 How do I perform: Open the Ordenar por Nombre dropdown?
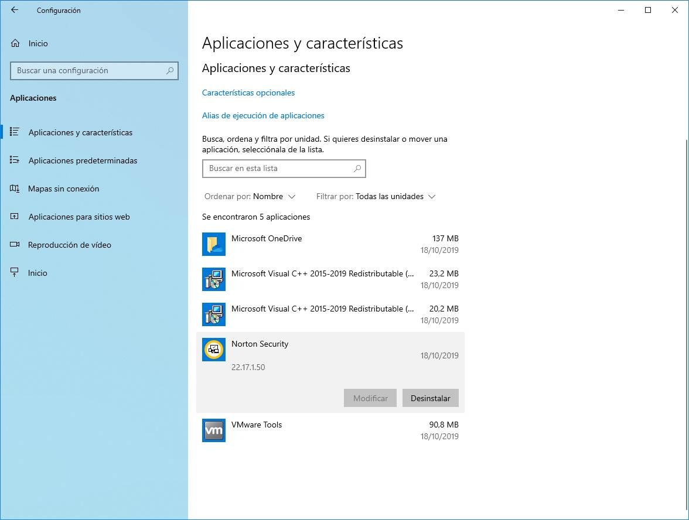point(250,196)
